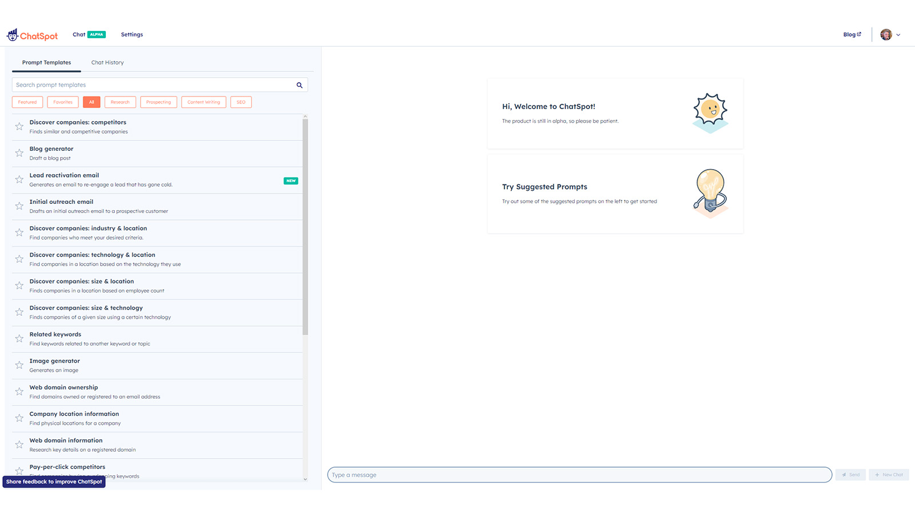The image size is (915, 514).
Task: Select the All filter chip
Action: click(91, 102)
